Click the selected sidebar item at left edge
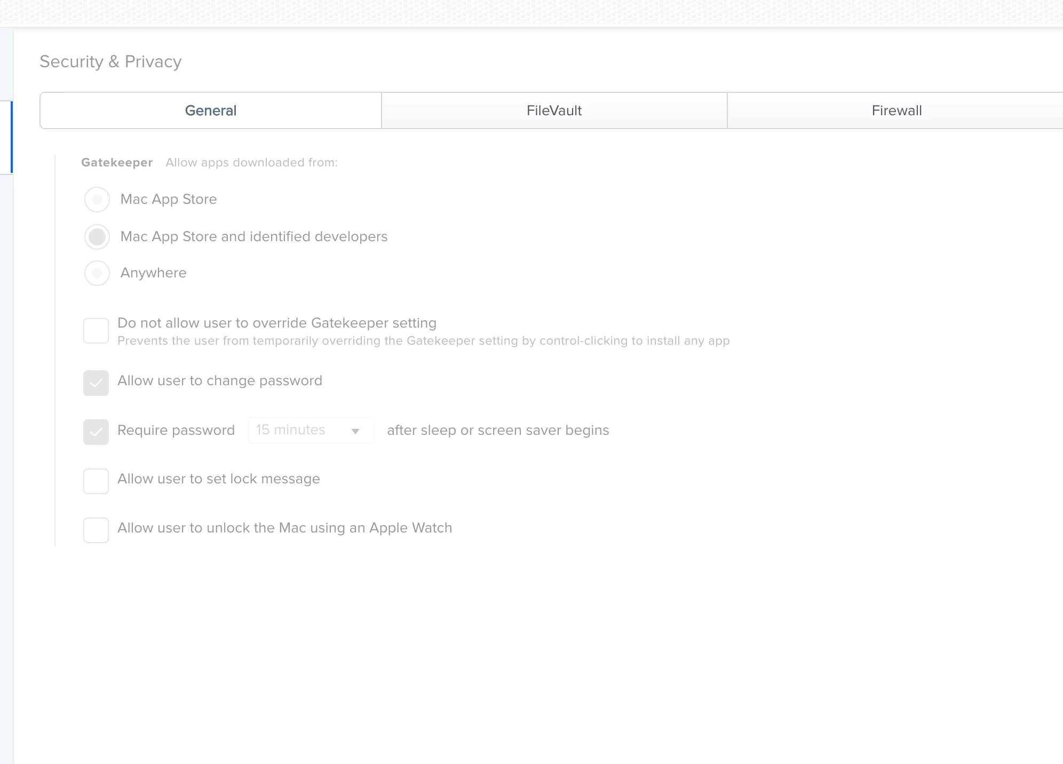 [x=6, y=137]
